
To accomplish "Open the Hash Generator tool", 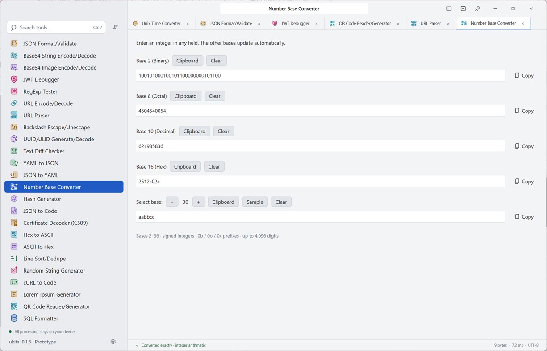I will (64, 199).
